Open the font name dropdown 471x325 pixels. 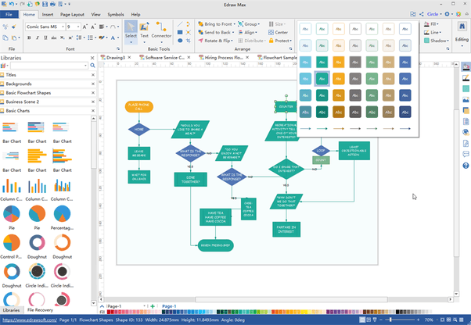click(x=62, y=27)
